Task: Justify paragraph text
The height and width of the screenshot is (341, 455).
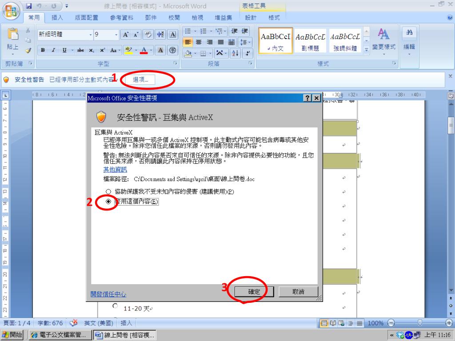Action: click(x=220, y=42)
